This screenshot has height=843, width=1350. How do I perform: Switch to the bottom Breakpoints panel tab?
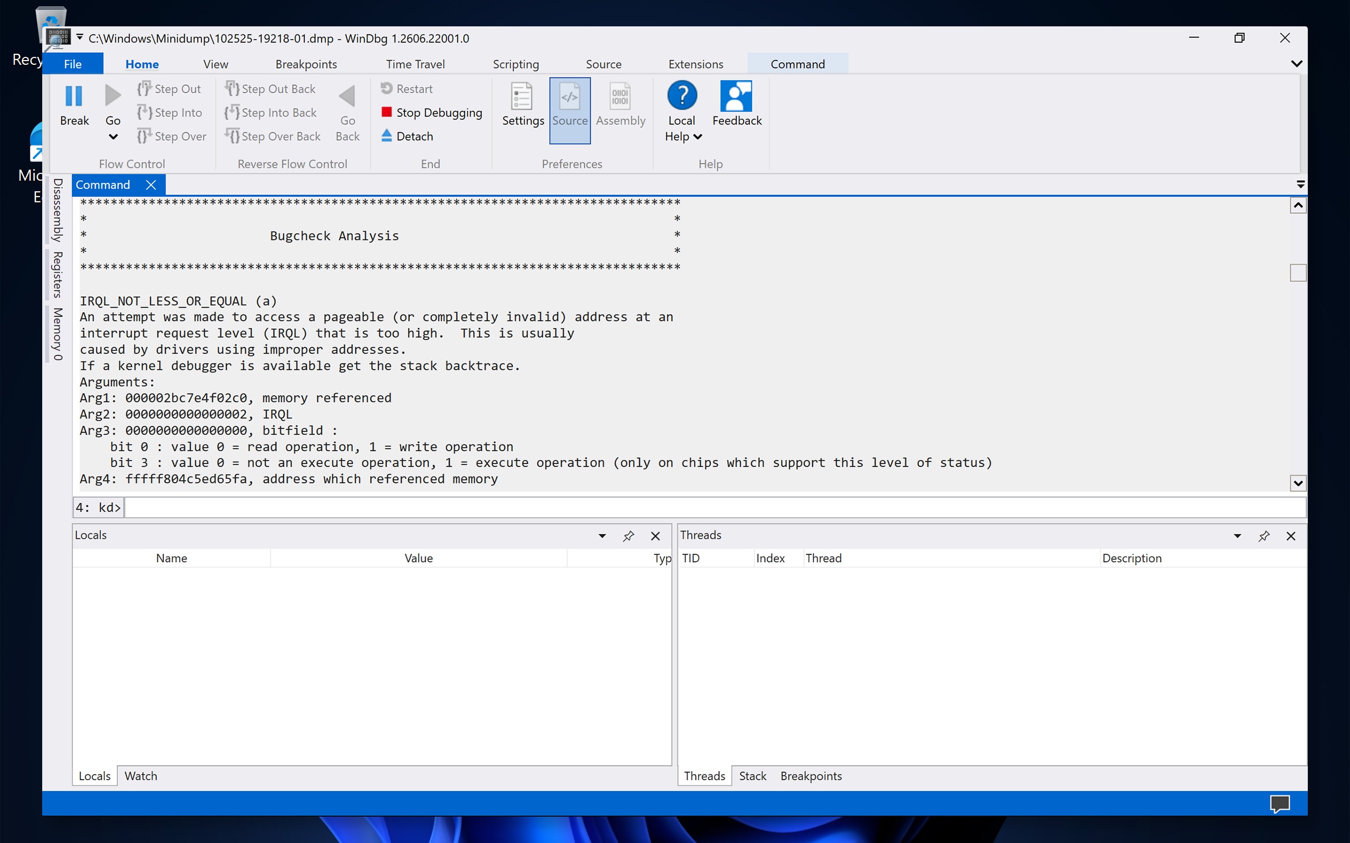811,776
